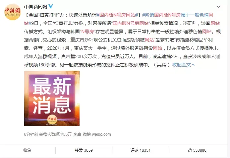The width and height of the screenshot is (230, 158).
Task: Click 收藏 to bookmark the post
Action: [27, 150]
